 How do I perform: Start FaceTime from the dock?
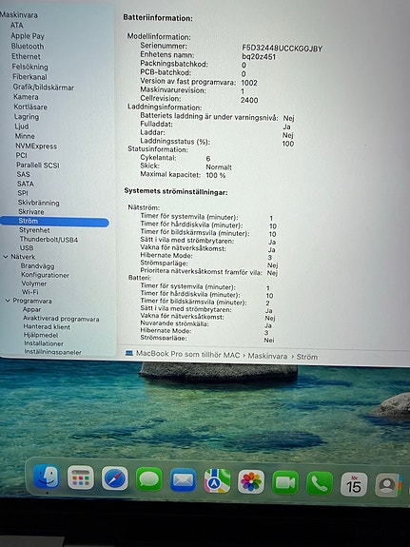coord(285,482)
